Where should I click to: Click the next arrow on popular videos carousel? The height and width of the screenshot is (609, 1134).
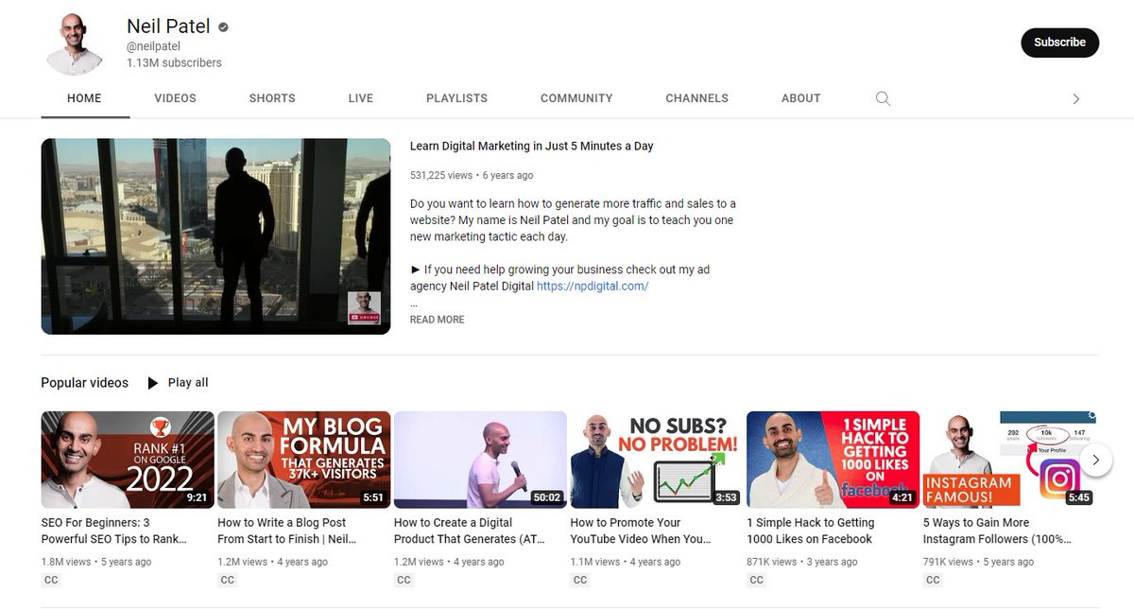[x=1095, y=461]
